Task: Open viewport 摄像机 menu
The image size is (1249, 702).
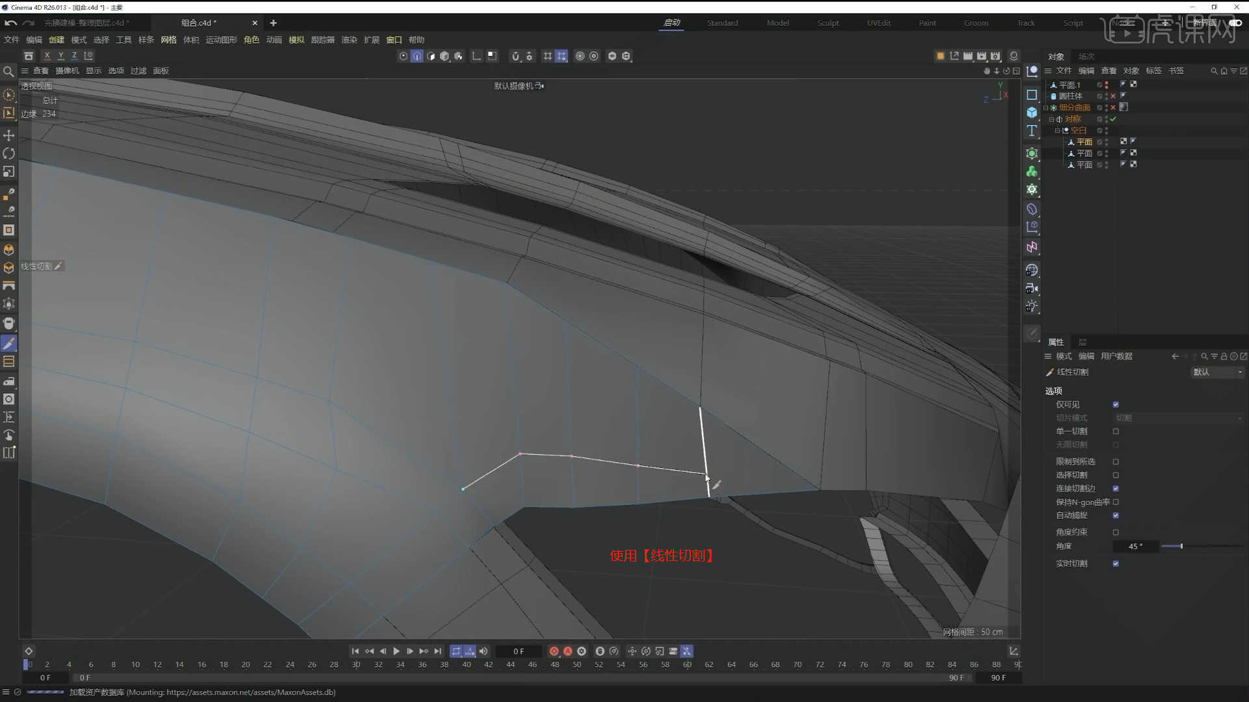Action: point(67,71)
